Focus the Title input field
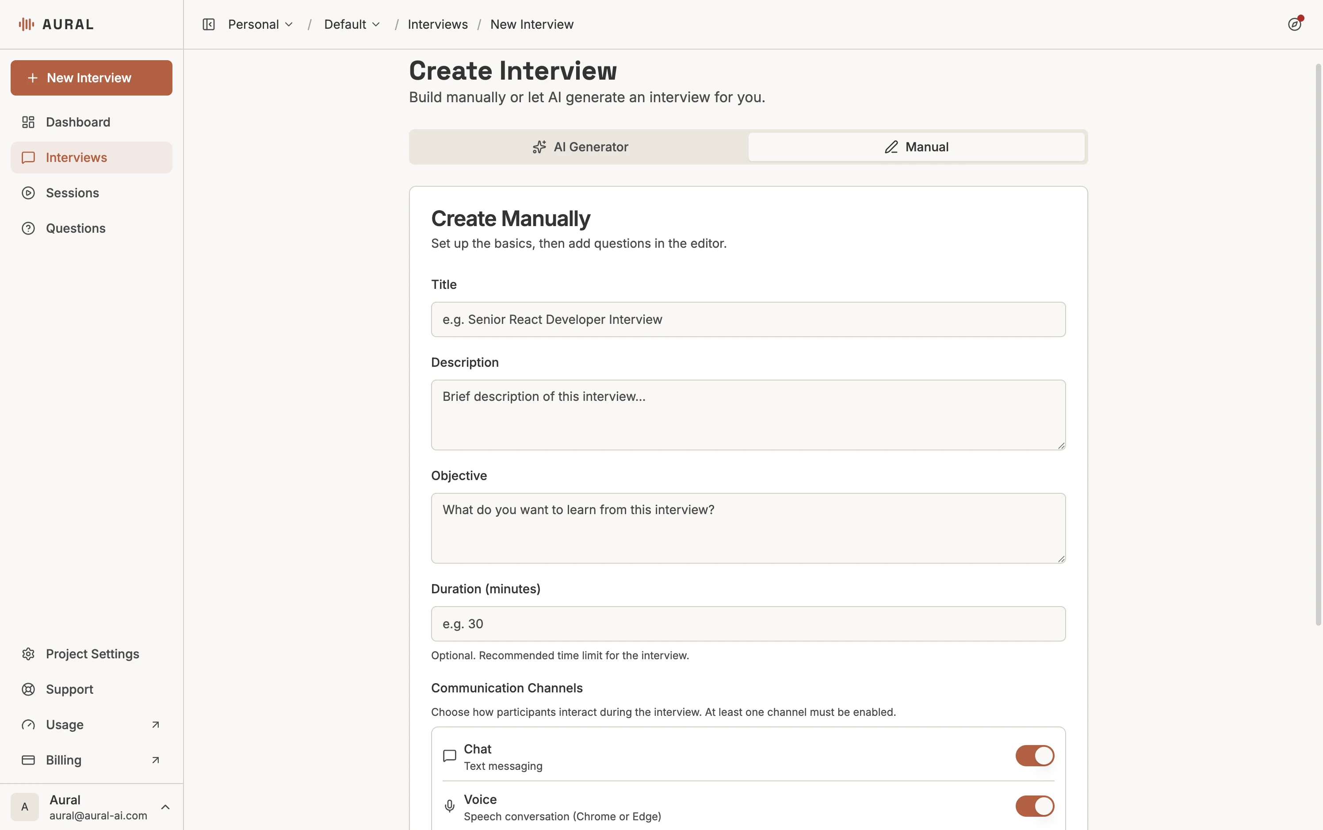Viewport: 1323px width, 830px height. (748, 319)
